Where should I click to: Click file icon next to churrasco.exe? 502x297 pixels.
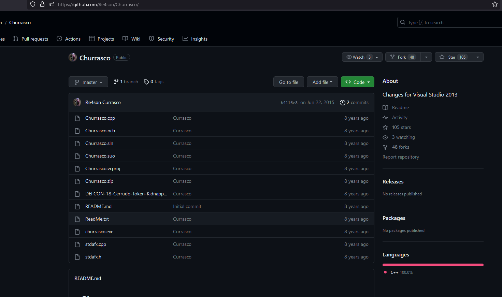(x=77, y=232)
